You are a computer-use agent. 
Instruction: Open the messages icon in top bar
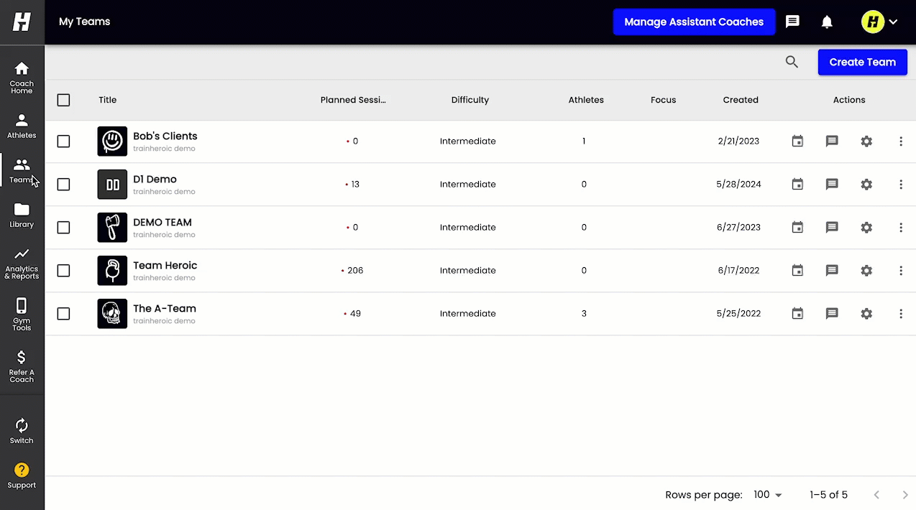[792, 22]
